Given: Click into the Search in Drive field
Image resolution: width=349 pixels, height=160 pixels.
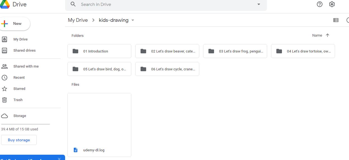Looking at the screenshot, I should [166, 4].
